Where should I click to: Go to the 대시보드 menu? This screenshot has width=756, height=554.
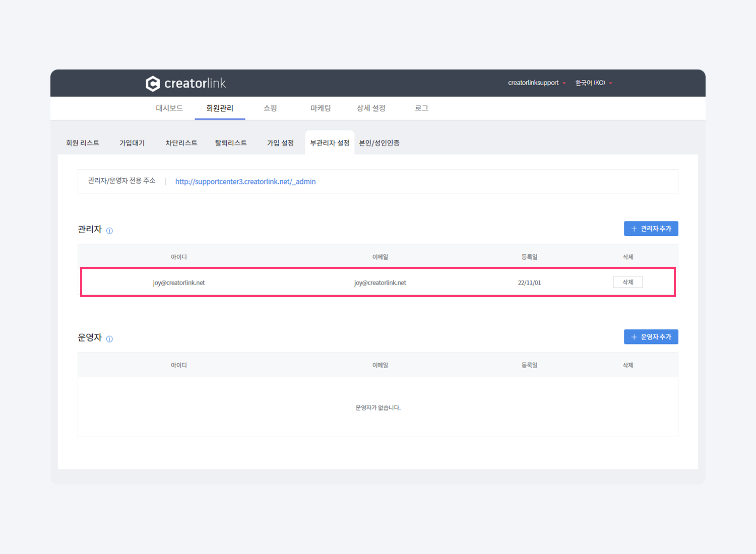[169, 108]
